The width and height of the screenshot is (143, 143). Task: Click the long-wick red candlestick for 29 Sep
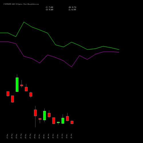[x=35, y=113]
